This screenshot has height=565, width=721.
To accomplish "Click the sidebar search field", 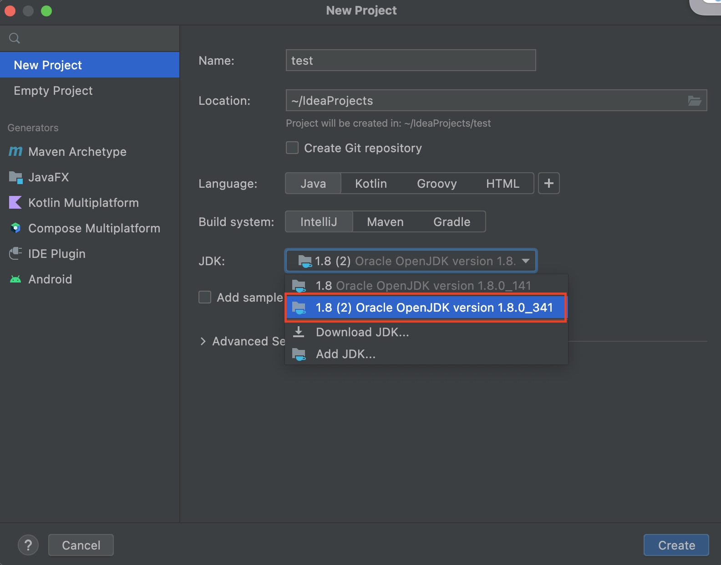I will click(90, 38).
